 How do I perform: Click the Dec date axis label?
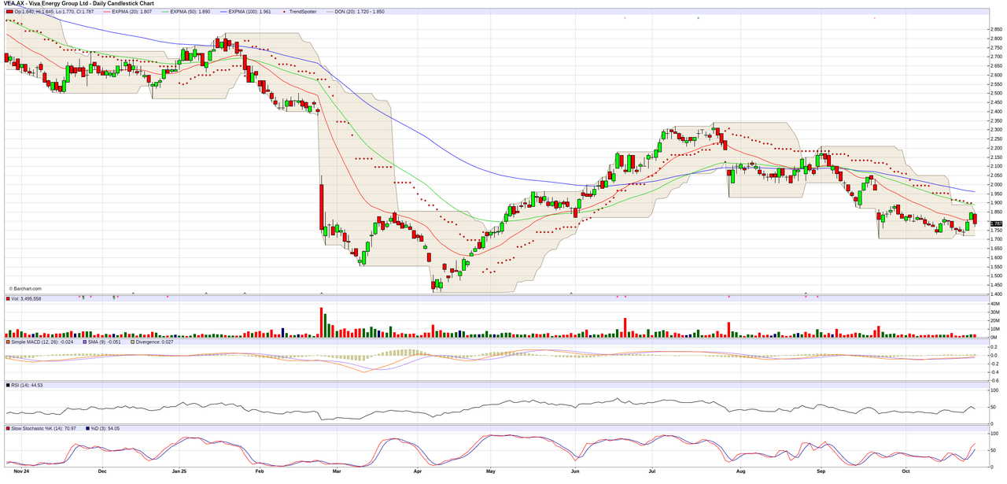101,472
